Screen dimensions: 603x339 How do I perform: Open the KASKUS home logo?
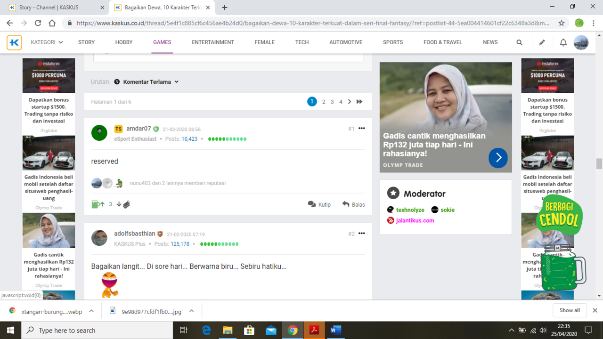14,42
